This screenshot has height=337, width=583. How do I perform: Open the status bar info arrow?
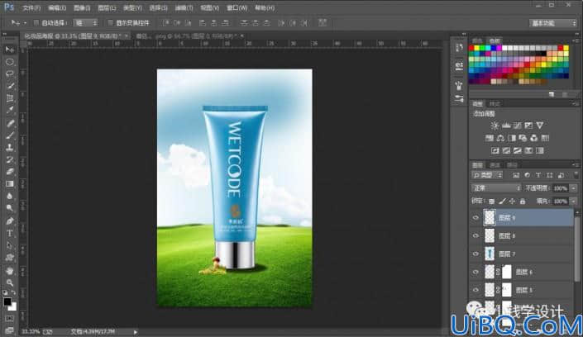(x=136, y=332)
